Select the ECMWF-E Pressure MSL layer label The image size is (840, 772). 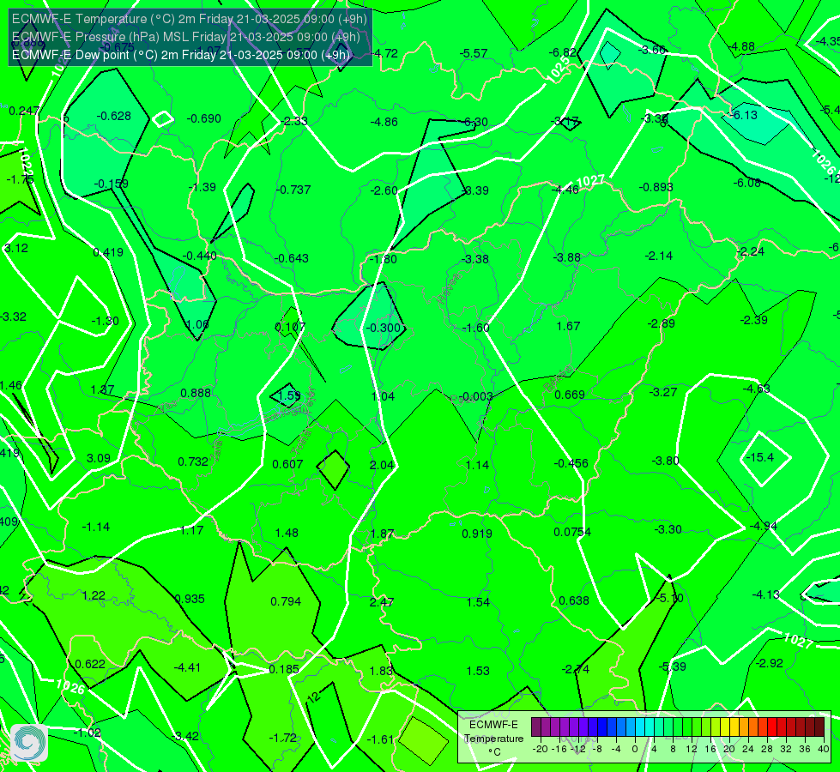(x=185, y=37)
